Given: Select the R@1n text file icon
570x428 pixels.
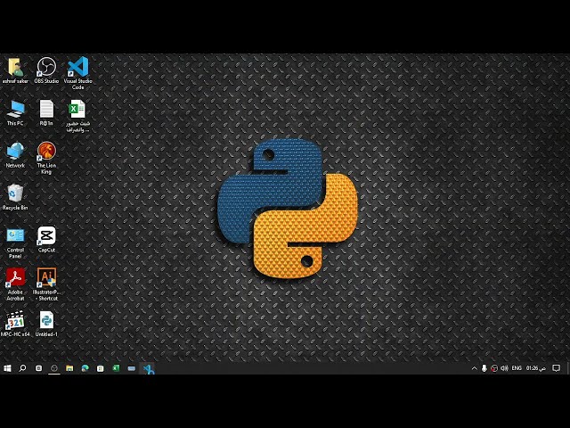Looking at the screenshot, I should coord(46,113).
